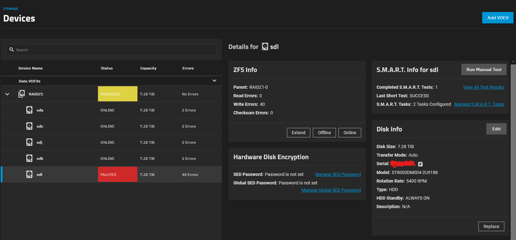The image size is (516, 240).
Task: Click the model ST8000DM004-2U9188 text
Action: click(415, 172)
